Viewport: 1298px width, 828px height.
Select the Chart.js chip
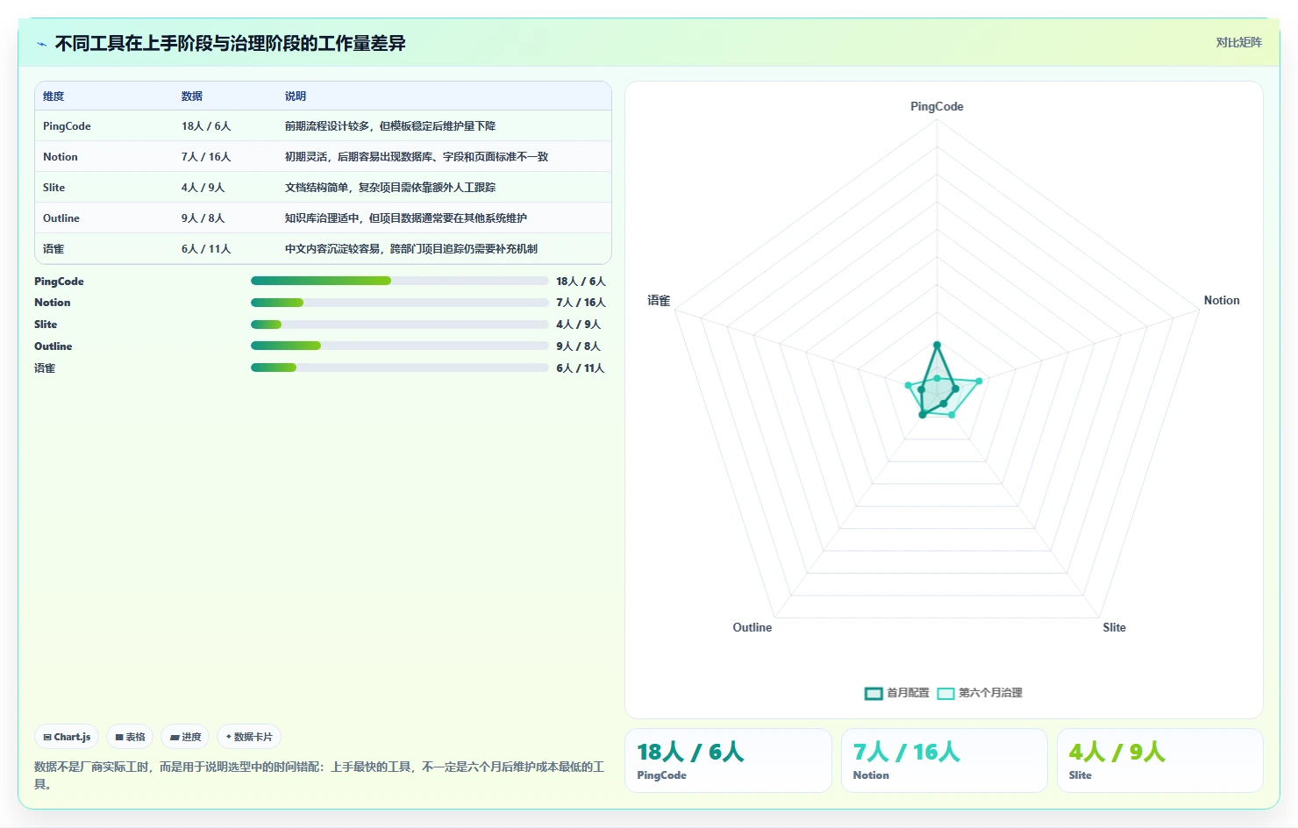point(67,737)
